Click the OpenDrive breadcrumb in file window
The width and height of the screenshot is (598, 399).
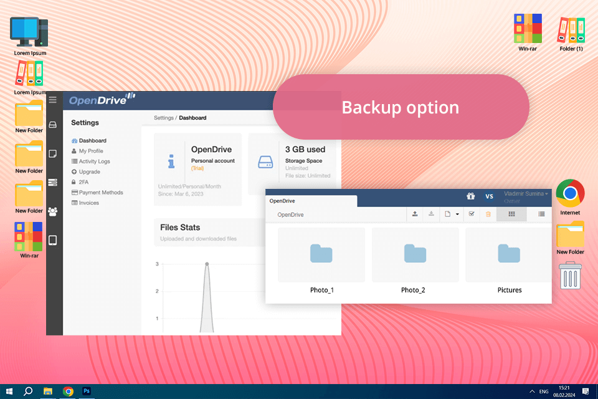coord(291,214)
